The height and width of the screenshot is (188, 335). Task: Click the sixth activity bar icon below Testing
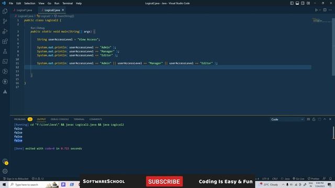coord(5,62)
